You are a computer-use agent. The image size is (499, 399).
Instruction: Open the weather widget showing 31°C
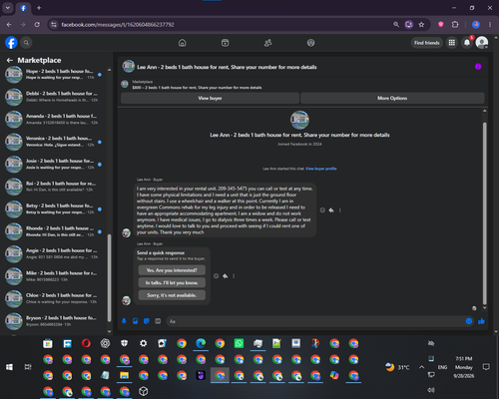[397, 367]
